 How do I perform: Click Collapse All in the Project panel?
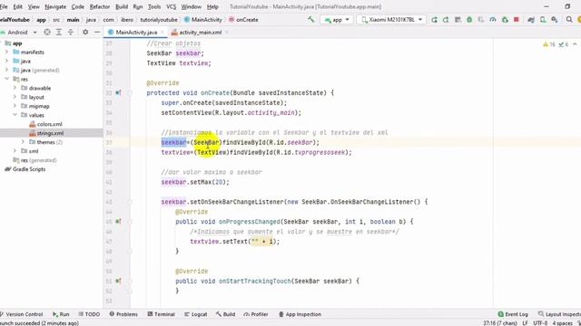[71, 33]
